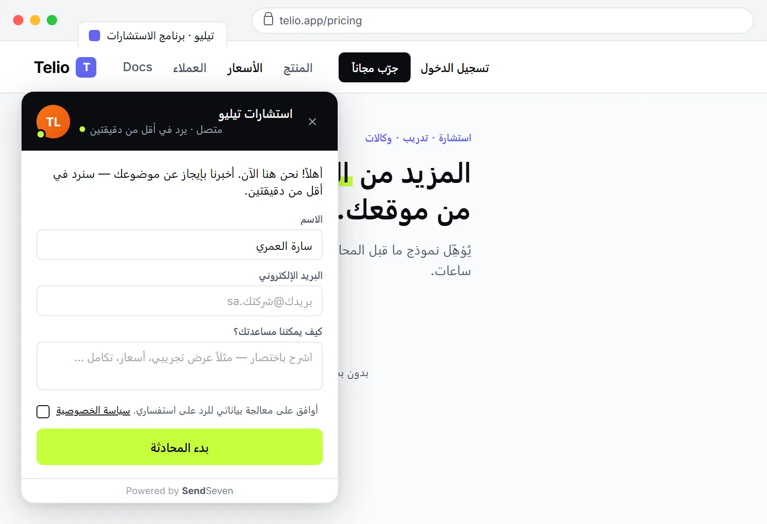Image resolution: width=767 pixels, height=524 pixels.
Task: Select the تيليو · برنامج الاستشارات browser tab
Action: [152, 36]
